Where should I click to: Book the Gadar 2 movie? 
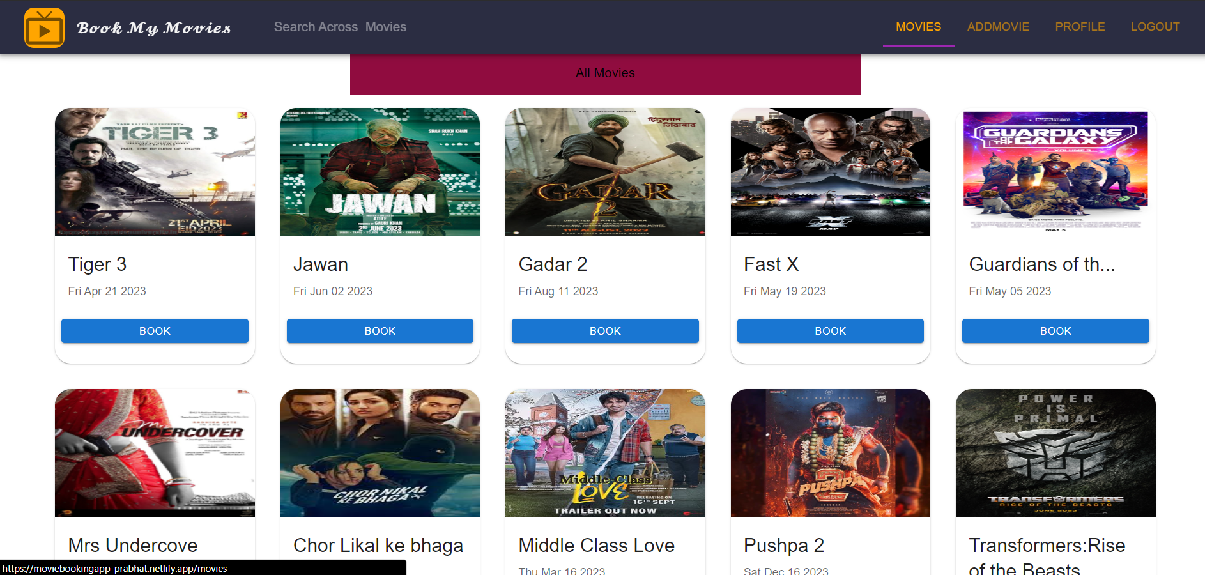tap(605, 331)
